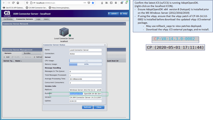This screenshot has height=120, width=213.
Task: Click the Memory Usage progress bar
Action: point(85,64)
